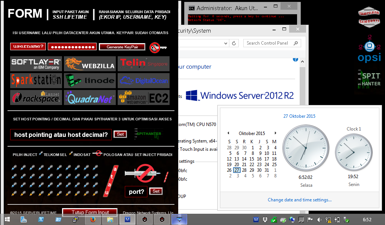Open the SpitHanter graph icon beside Set
Image resolution: width=385 pixels, height=225 pixels.
click(x=149, y=134)
